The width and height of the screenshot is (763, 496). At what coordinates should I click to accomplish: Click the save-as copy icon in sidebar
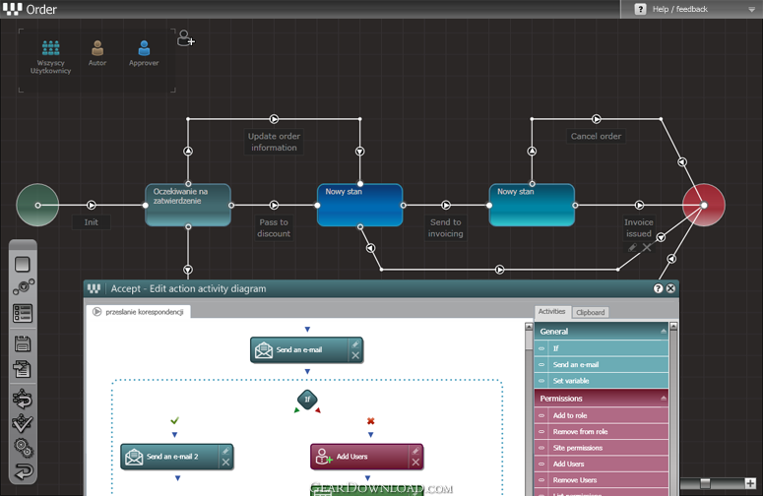(x=23, y=369)
